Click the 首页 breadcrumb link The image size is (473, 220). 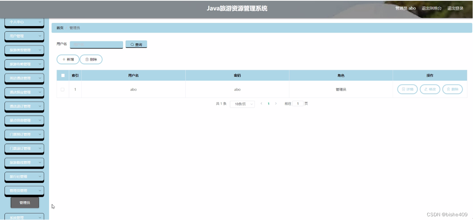click(60, 28)
